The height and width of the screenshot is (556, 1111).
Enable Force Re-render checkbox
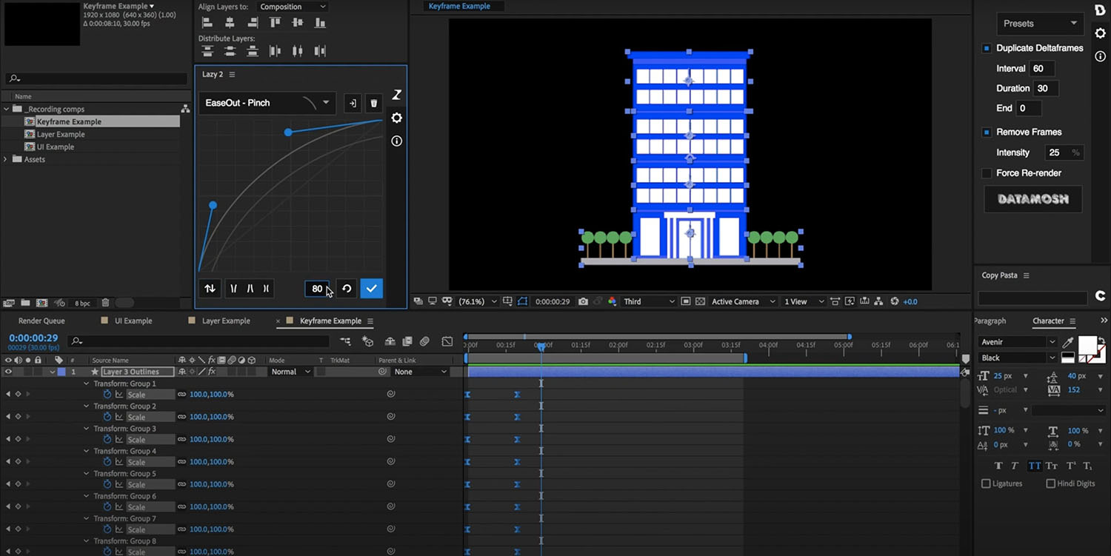point(987,173)
